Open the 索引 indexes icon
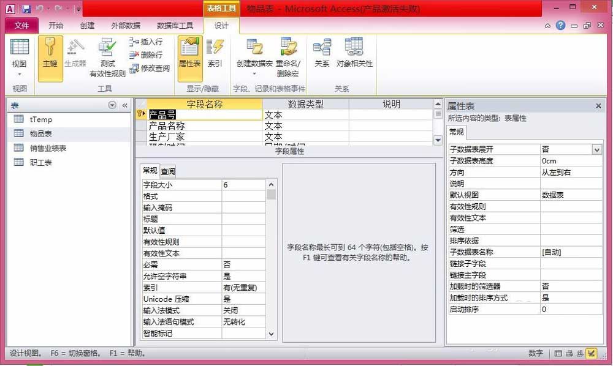The image size is (613, 366). tap(215, 53)
